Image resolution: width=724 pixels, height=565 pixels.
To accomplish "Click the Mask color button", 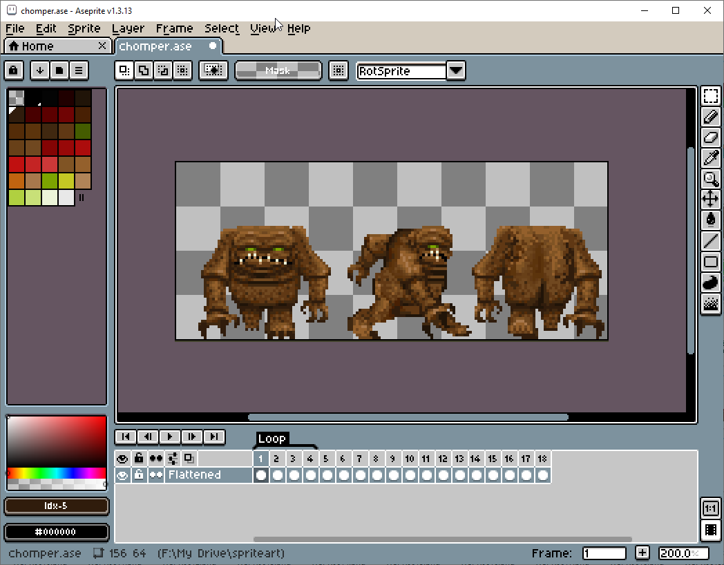I will 278,70.
